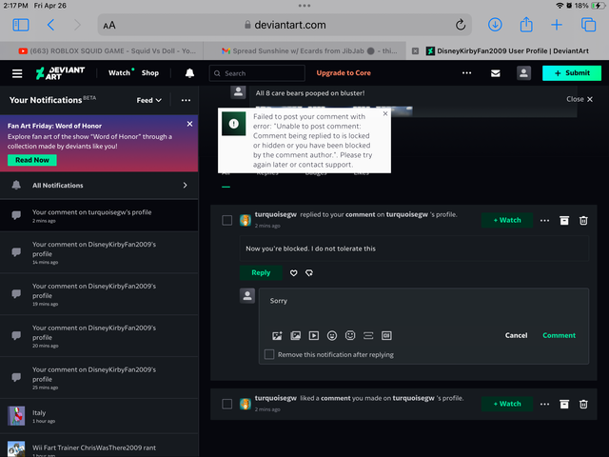Open the mail envelope messages icon
The width and height of the screenshot is (609, 457).
[x=495, y=73]
